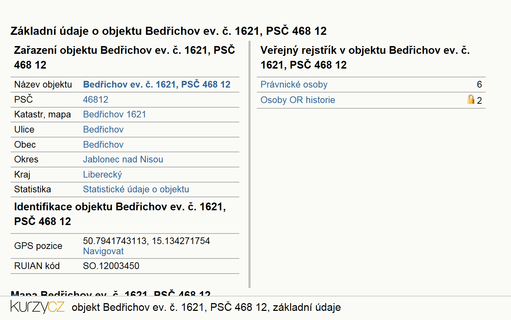The width and height of the screenshot is (511, 320).
Task: Open Bedřichov 1621 cadastral map link
Action: tap(114, 115)
